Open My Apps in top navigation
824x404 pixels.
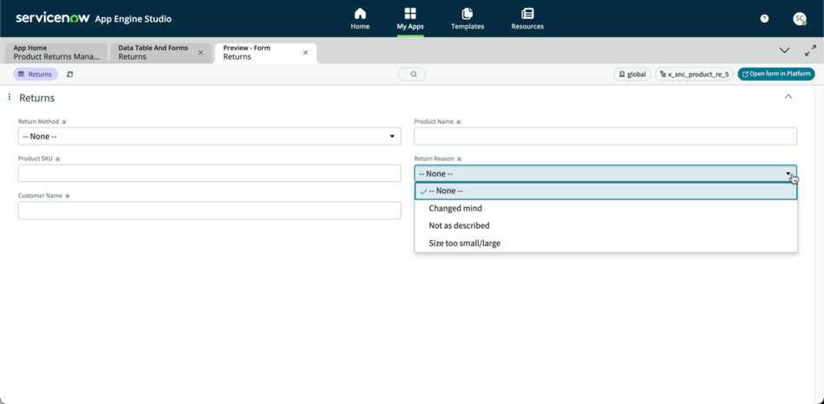[x=410, y=19]
